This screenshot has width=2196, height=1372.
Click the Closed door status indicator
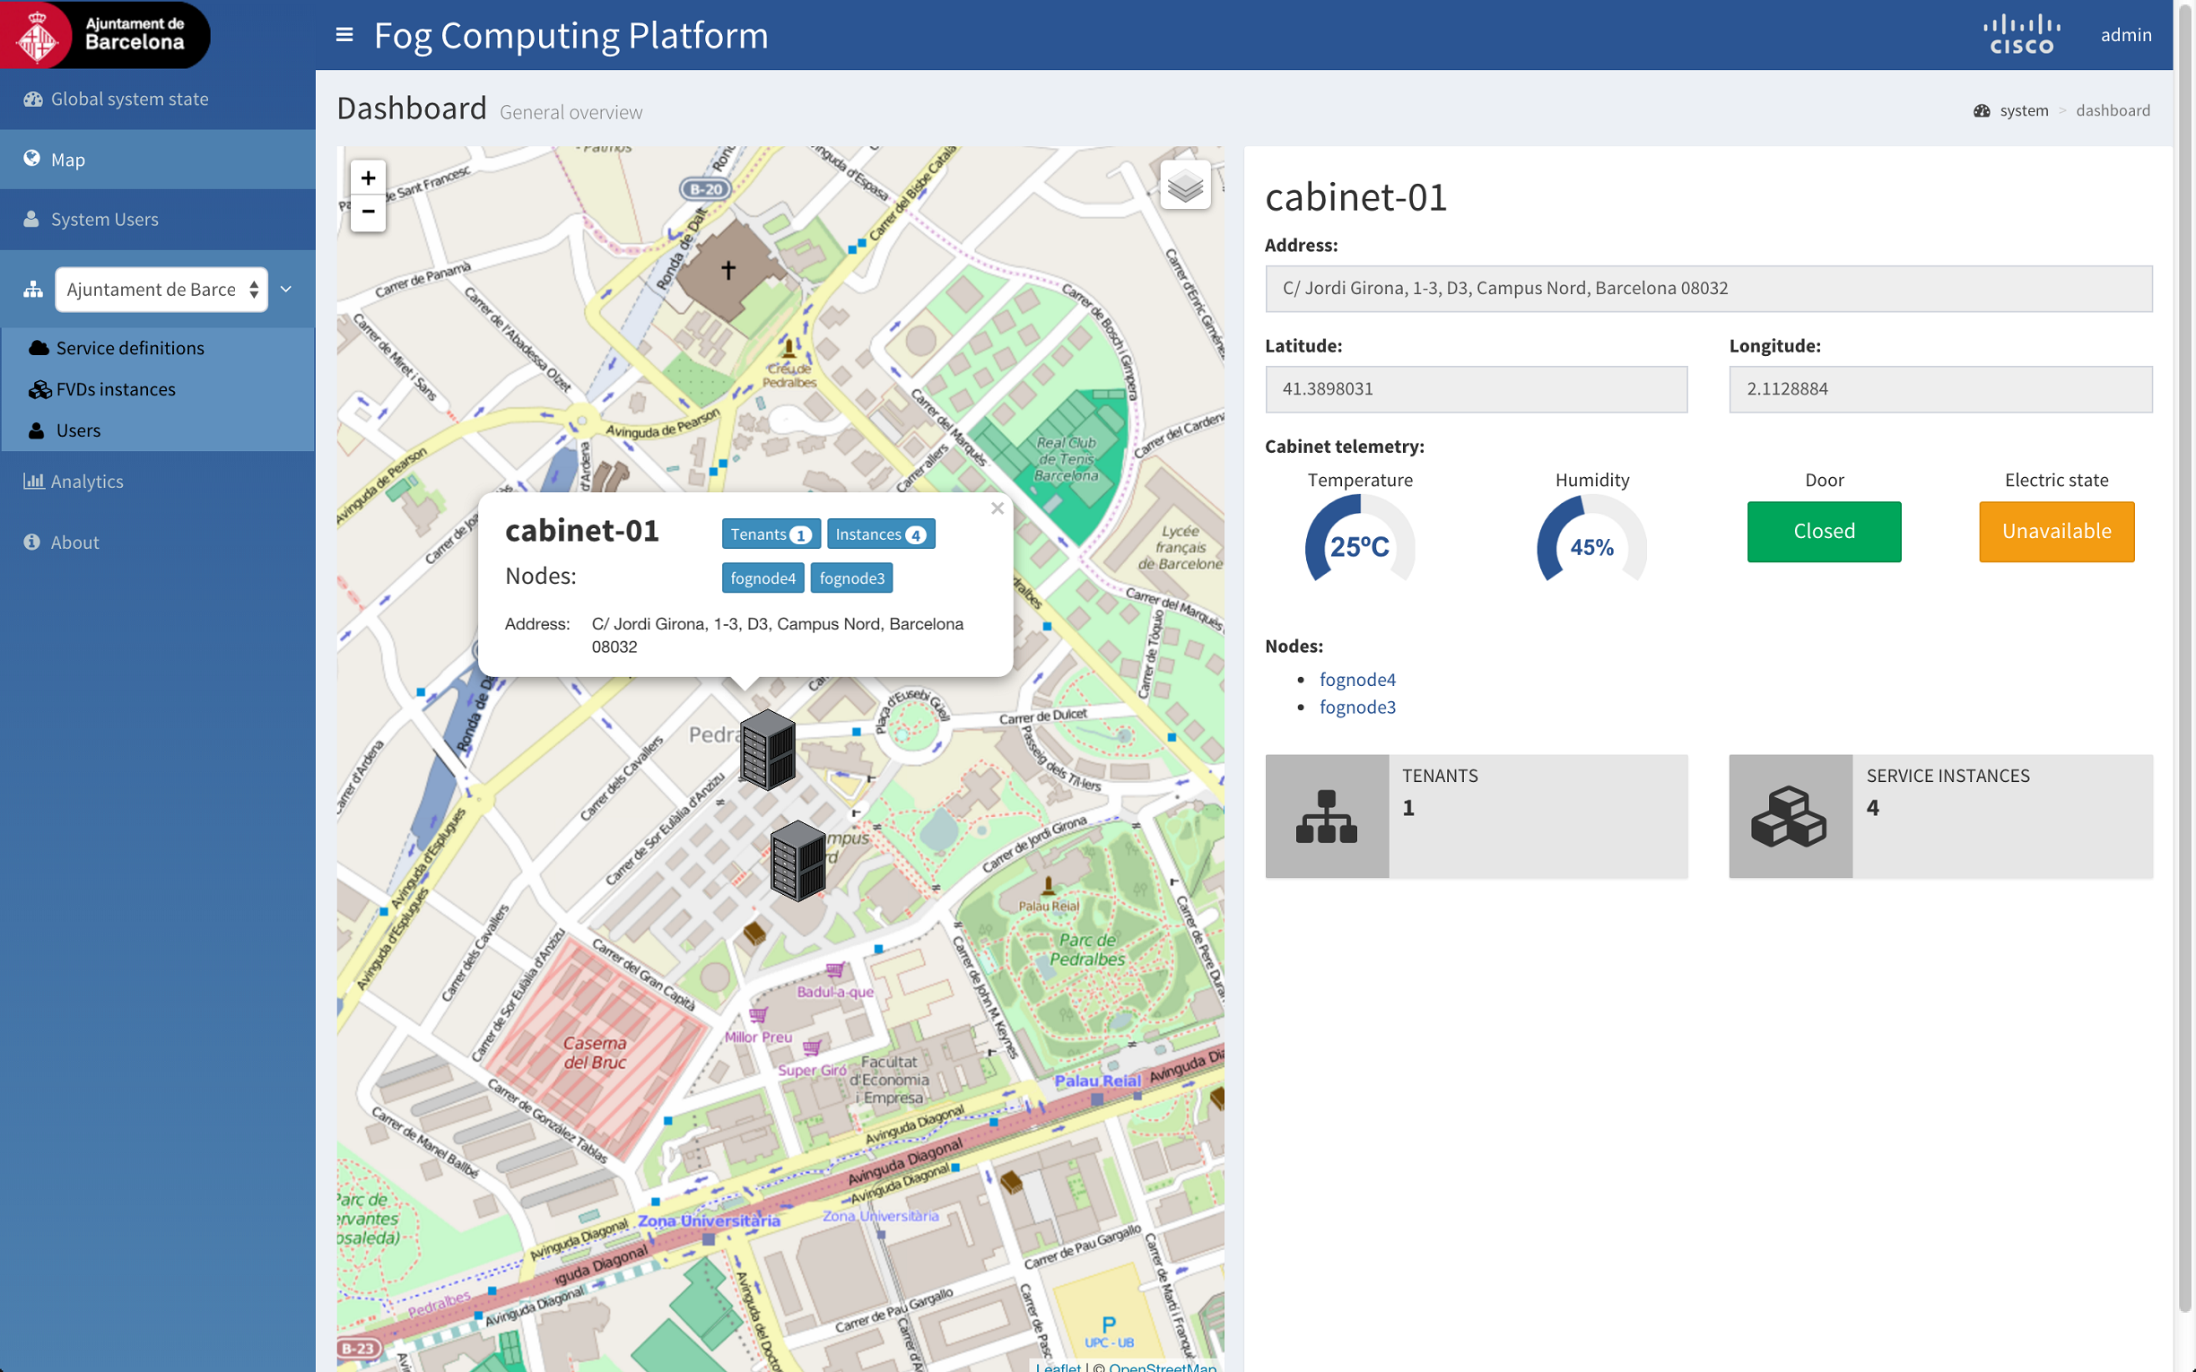tap(1824, 532)
